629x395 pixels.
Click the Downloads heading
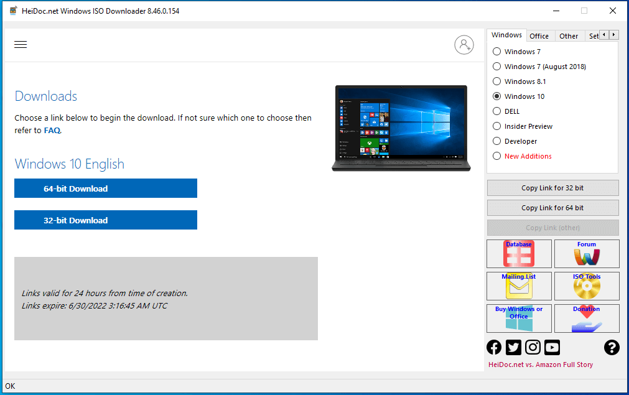[x=46, y=96]
